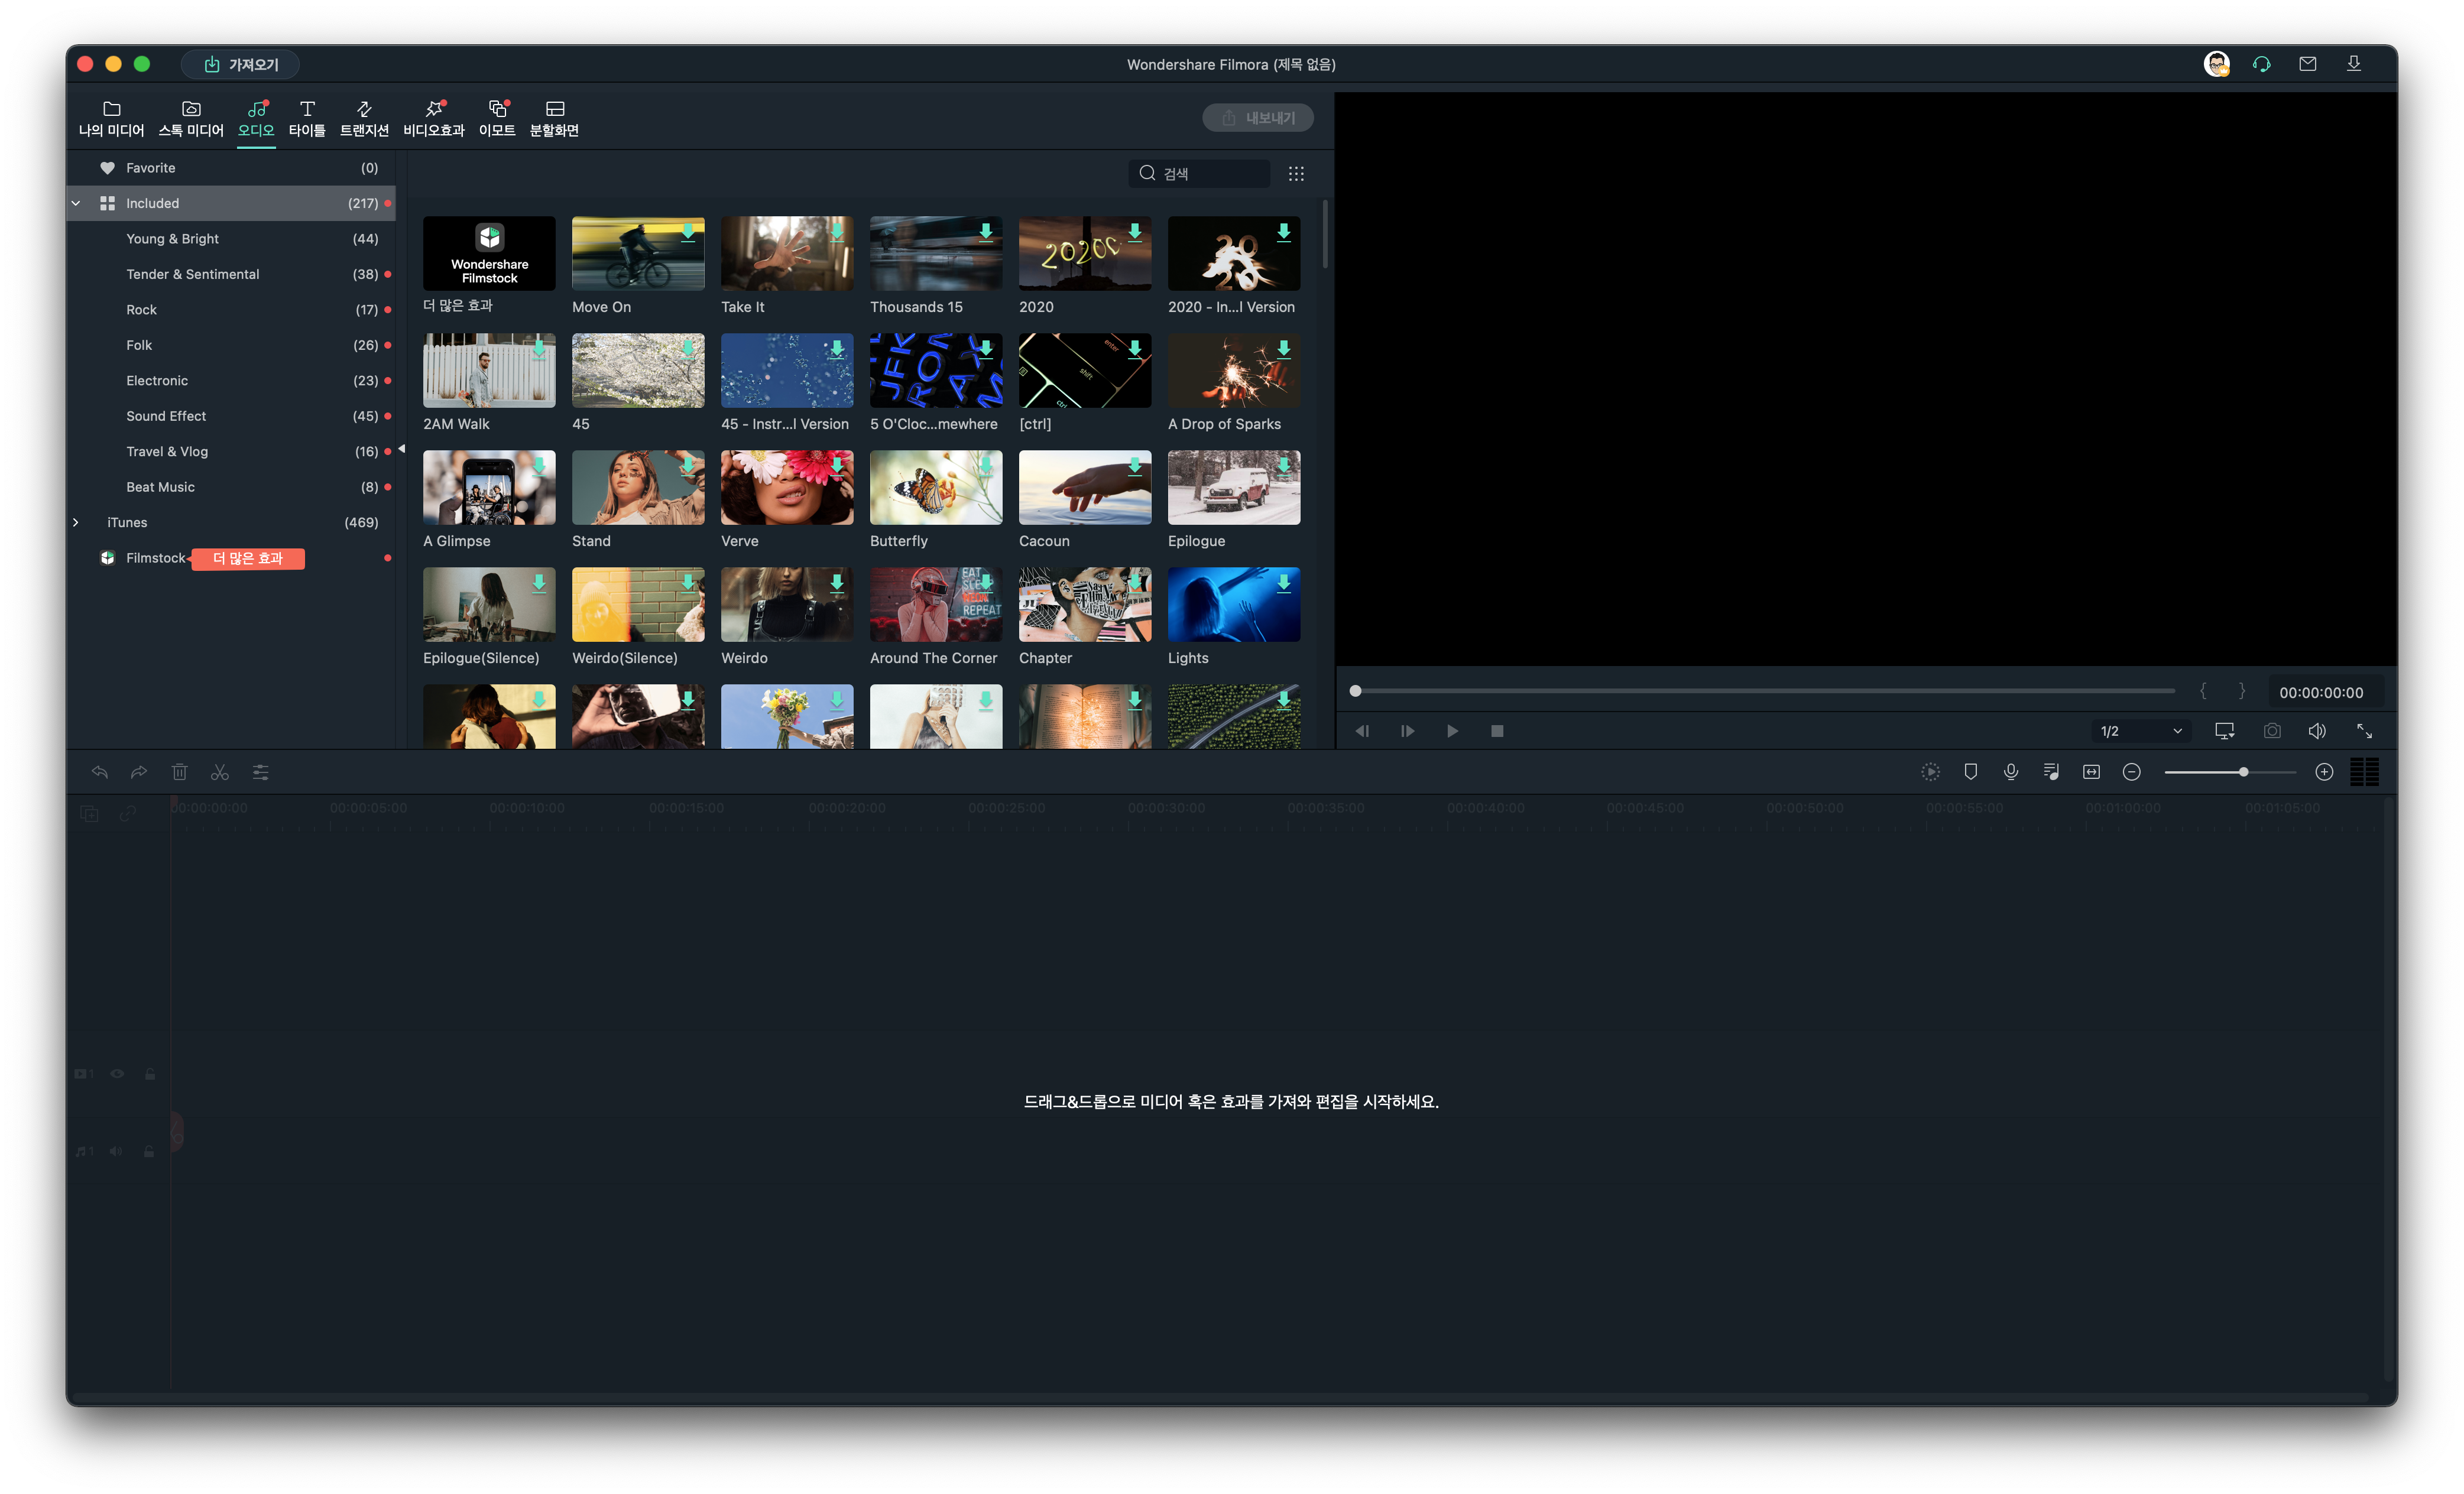Click the timeline zoom slider handle
Viewport: 2464px width, 1494px height.
pyautogui.click(x=2243, y=772)
